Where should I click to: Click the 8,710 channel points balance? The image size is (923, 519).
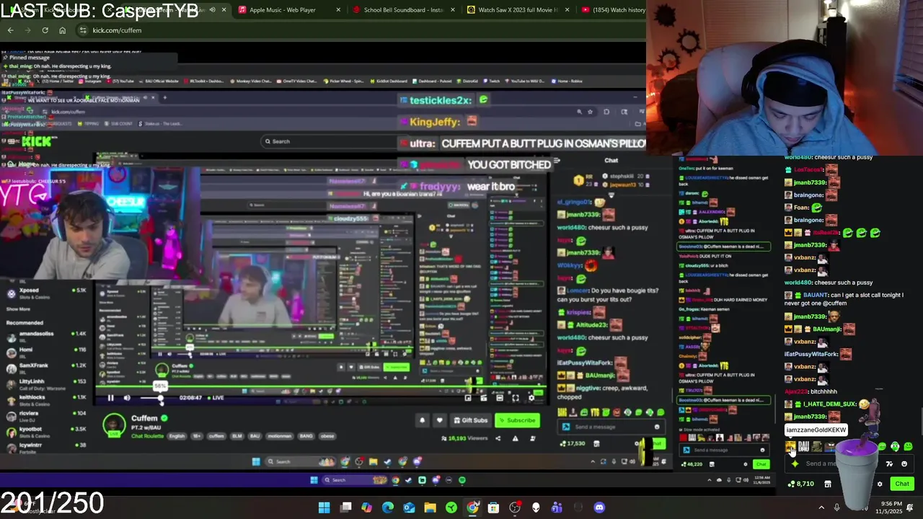(x=803, y=484)
